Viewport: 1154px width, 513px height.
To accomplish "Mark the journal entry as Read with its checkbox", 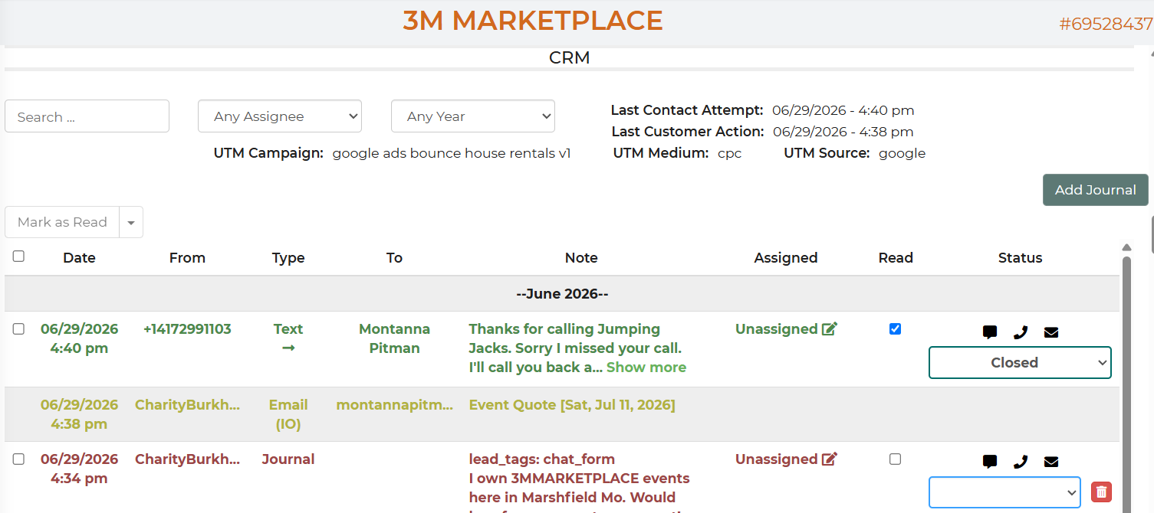I will [x=895, y=459].
